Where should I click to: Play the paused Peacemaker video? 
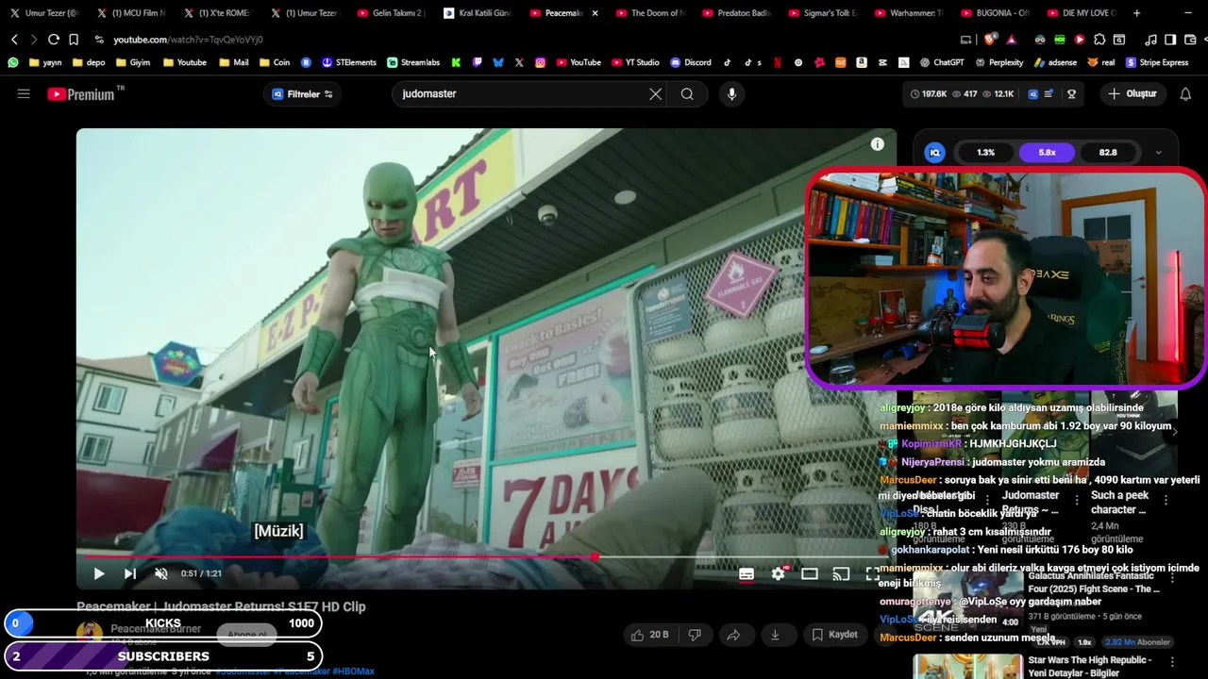99,573
